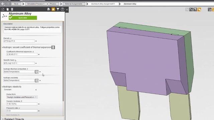The height and width of the screenshot is (120, 214).
Task: Open the arrow menu next to Poisson's ratio
Action: [39, 111]
